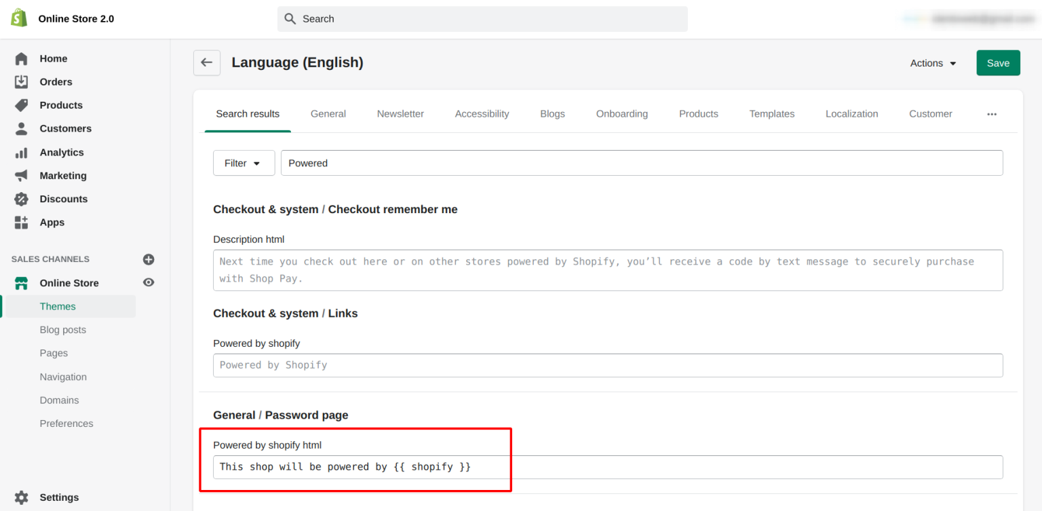Viewport: 1042px width, 511px height.
Task: Open Blog posts under Online Store
Action: [63, 330]
